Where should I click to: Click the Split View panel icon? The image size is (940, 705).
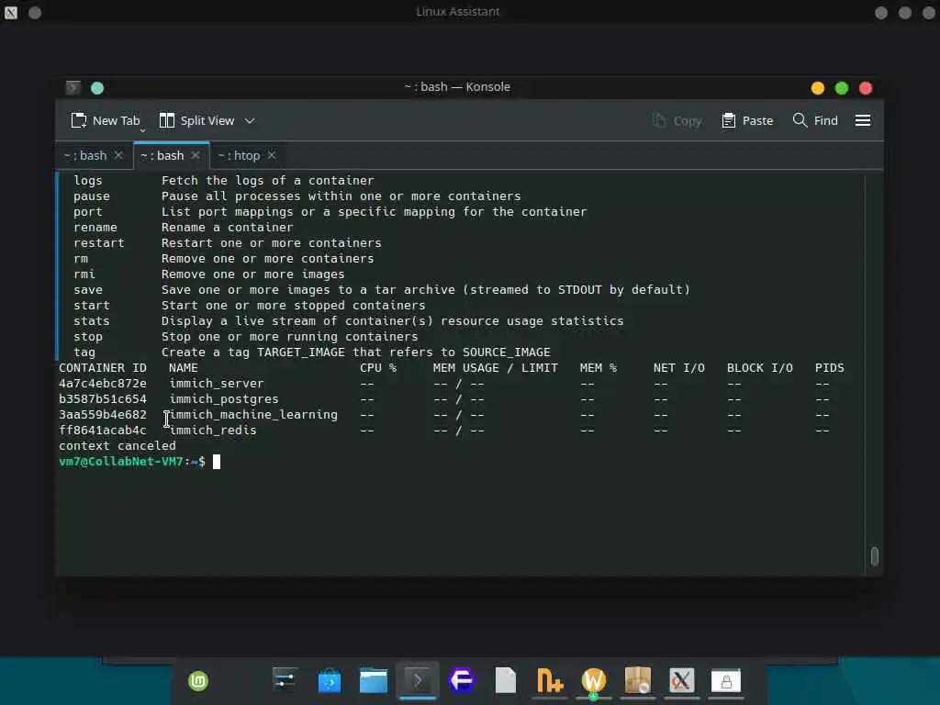167,120
